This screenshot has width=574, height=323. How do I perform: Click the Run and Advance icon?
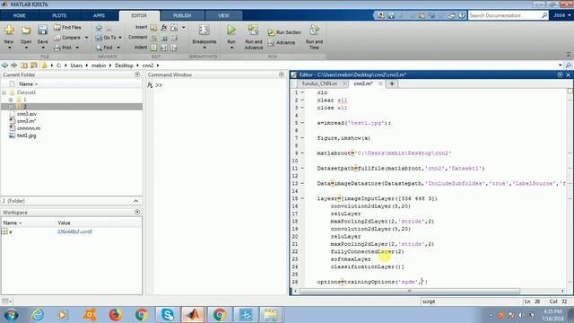point(253,30)
